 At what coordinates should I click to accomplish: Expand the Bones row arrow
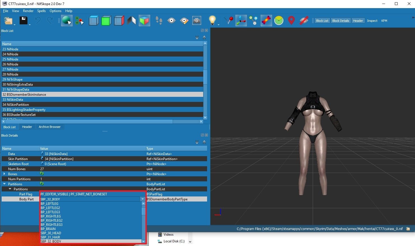[4, 174]
